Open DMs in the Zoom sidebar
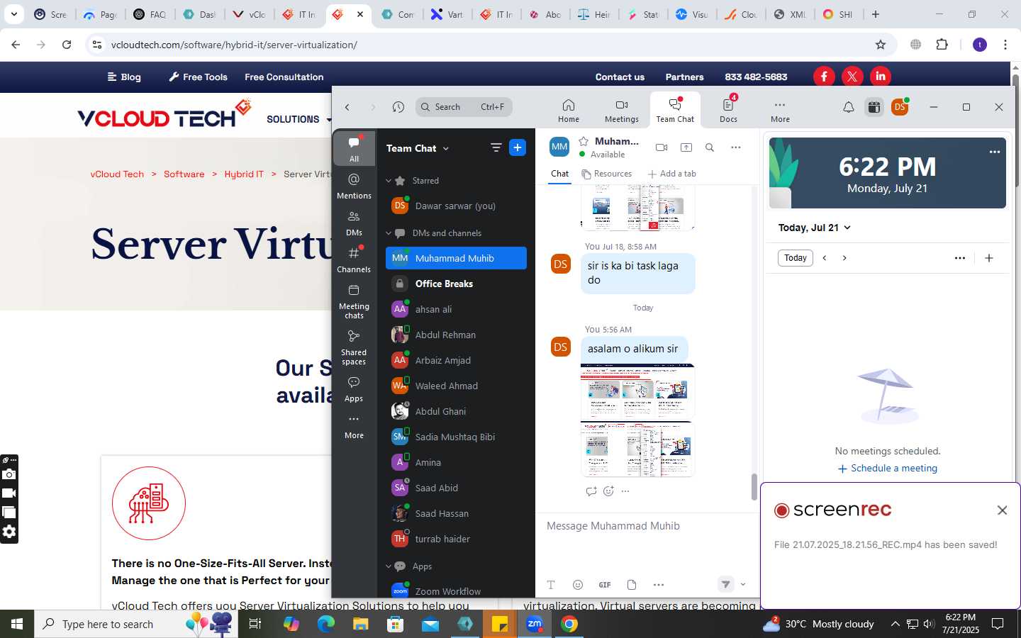The width and height of the screenshot is (1021, 638). pos(354,223)
